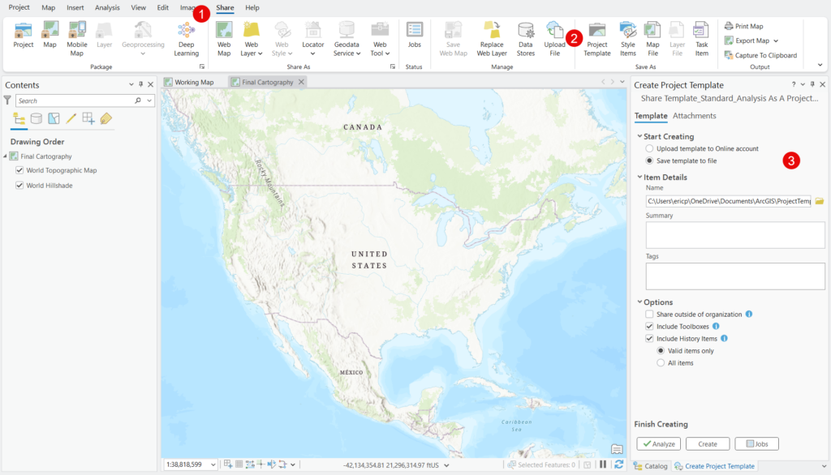Switch to the Attachments tab
This screenshot has width=831, height=475.
[694, 116]
